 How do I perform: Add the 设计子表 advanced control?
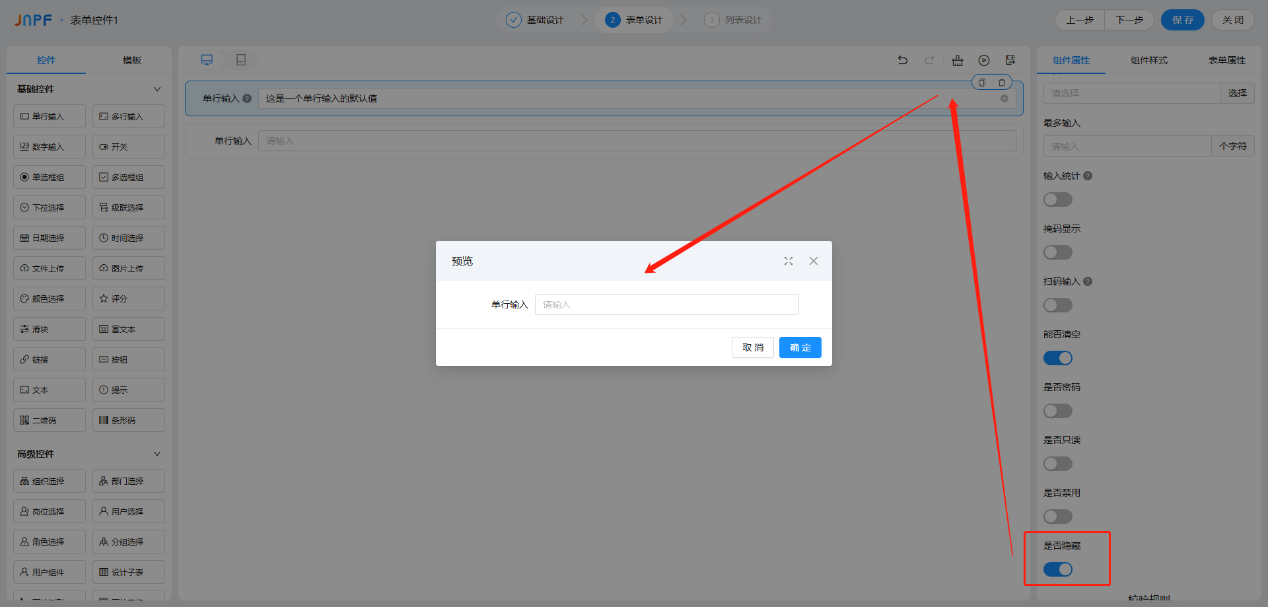click(x=129, y=572)
